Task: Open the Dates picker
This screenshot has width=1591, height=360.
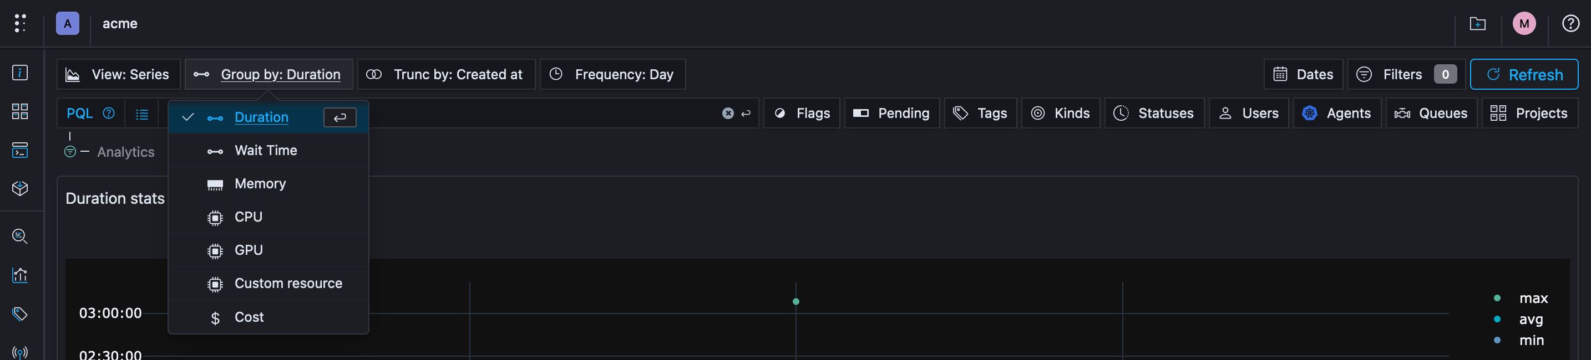Action: (1303, 75)
